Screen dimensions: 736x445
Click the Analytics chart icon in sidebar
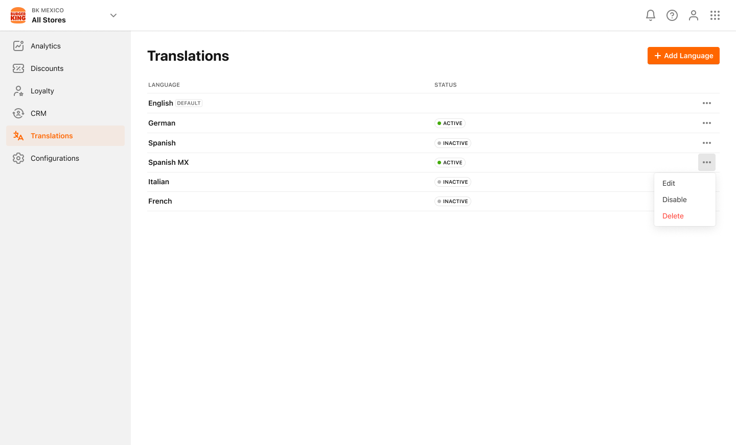click(x=18, y=46)
